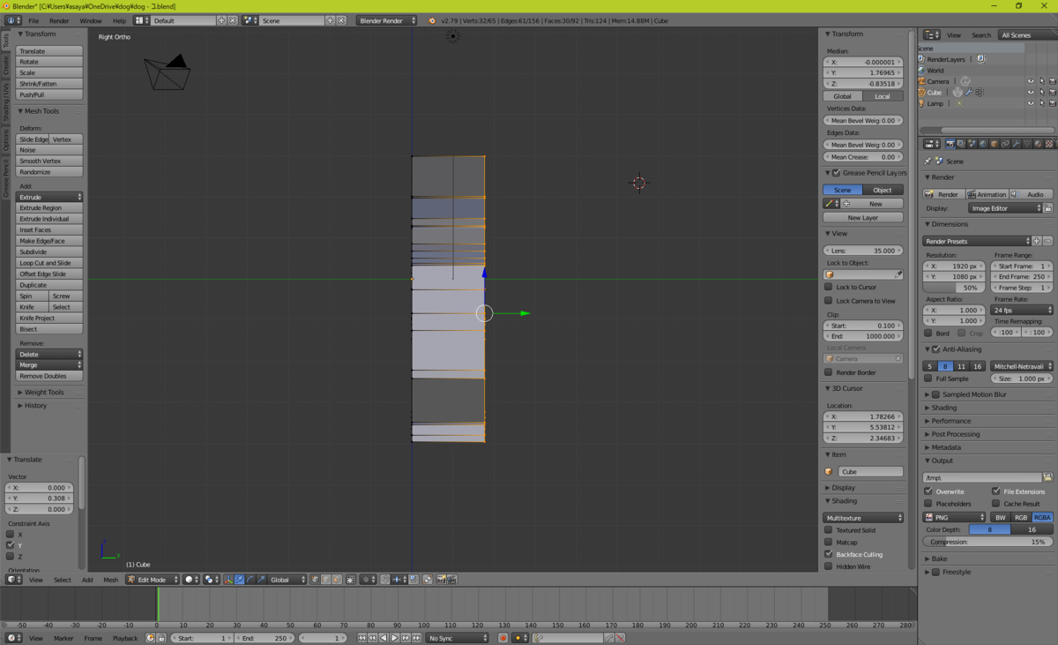Click the Compression 15% slider
1058x645 pixels.
point(988,542)
